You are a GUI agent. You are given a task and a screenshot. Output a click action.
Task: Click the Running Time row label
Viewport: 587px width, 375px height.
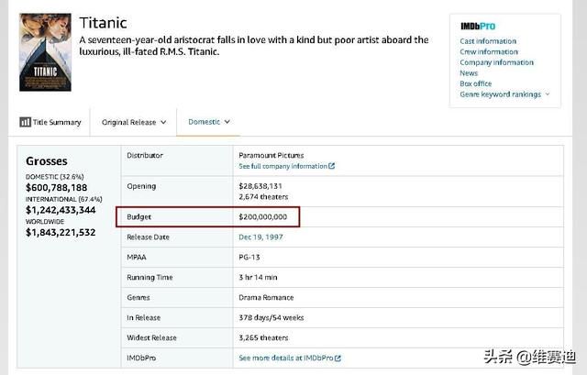point(150,278)
